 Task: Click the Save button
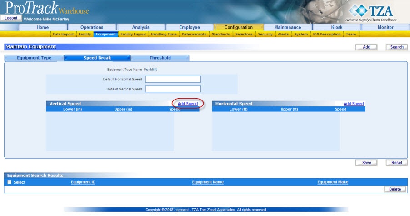tap(366, 163)
